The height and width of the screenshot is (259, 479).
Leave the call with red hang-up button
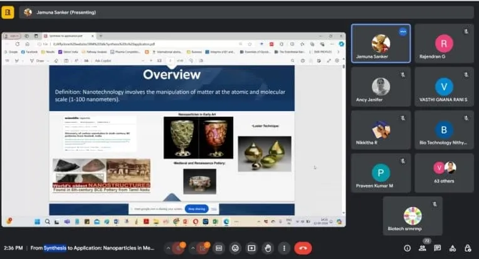[303, 248]
